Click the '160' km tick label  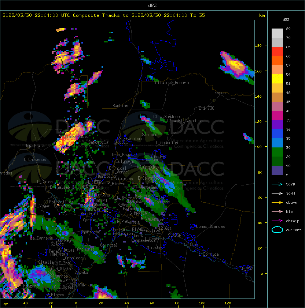(x=258, y=71)
